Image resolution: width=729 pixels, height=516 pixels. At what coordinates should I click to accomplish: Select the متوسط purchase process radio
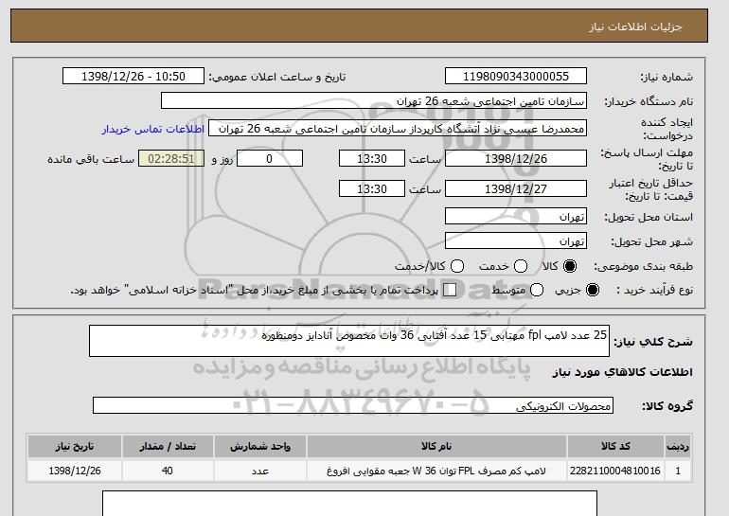pyautogui.click(x=537, y=290)
